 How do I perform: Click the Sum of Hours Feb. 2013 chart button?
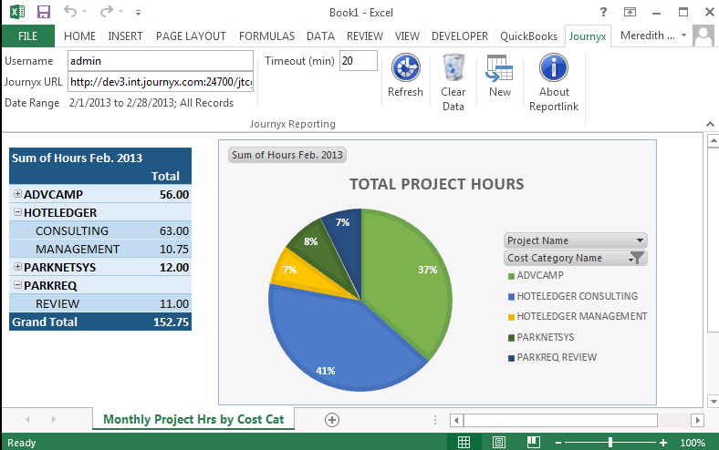tap(287, 155)
